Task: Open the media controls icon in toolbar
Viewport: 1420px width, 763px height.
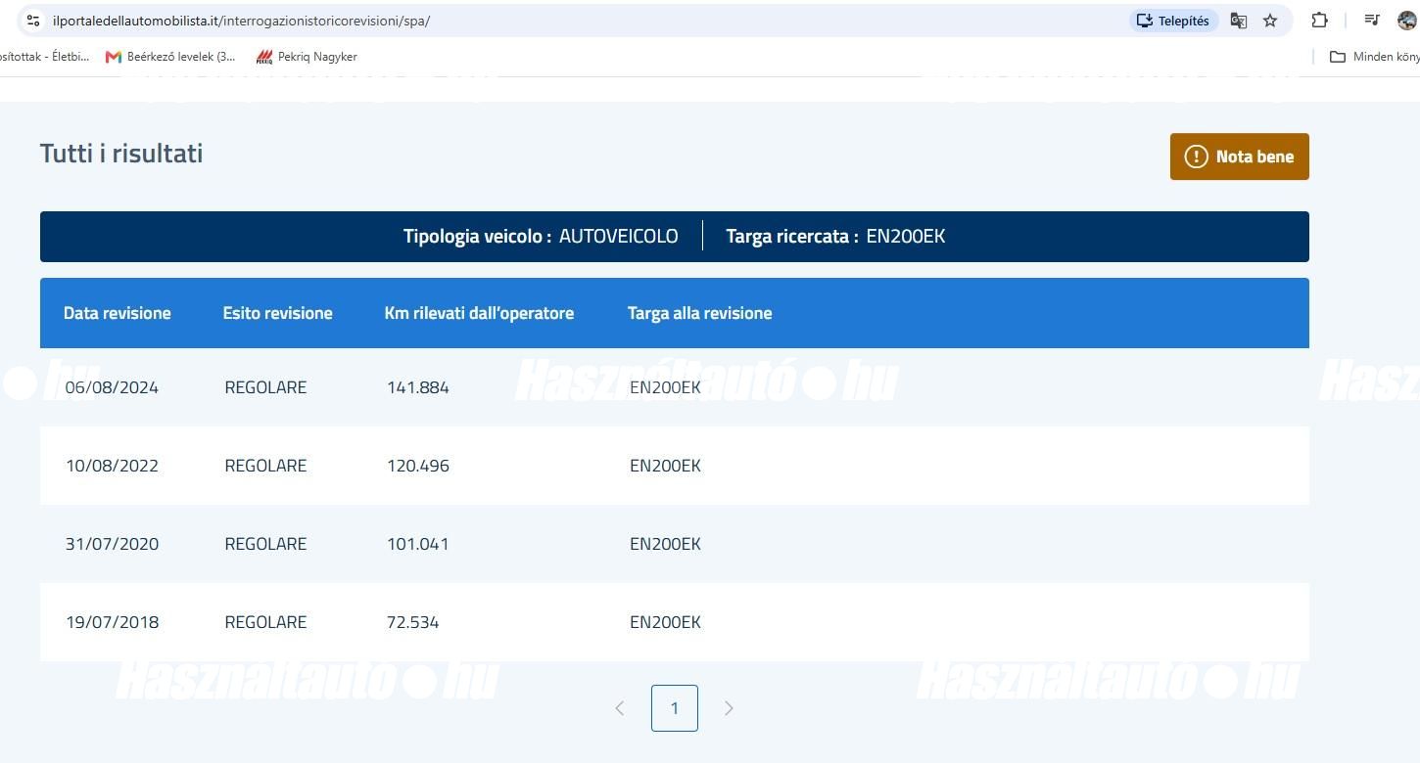Action: pos(1372,21)
